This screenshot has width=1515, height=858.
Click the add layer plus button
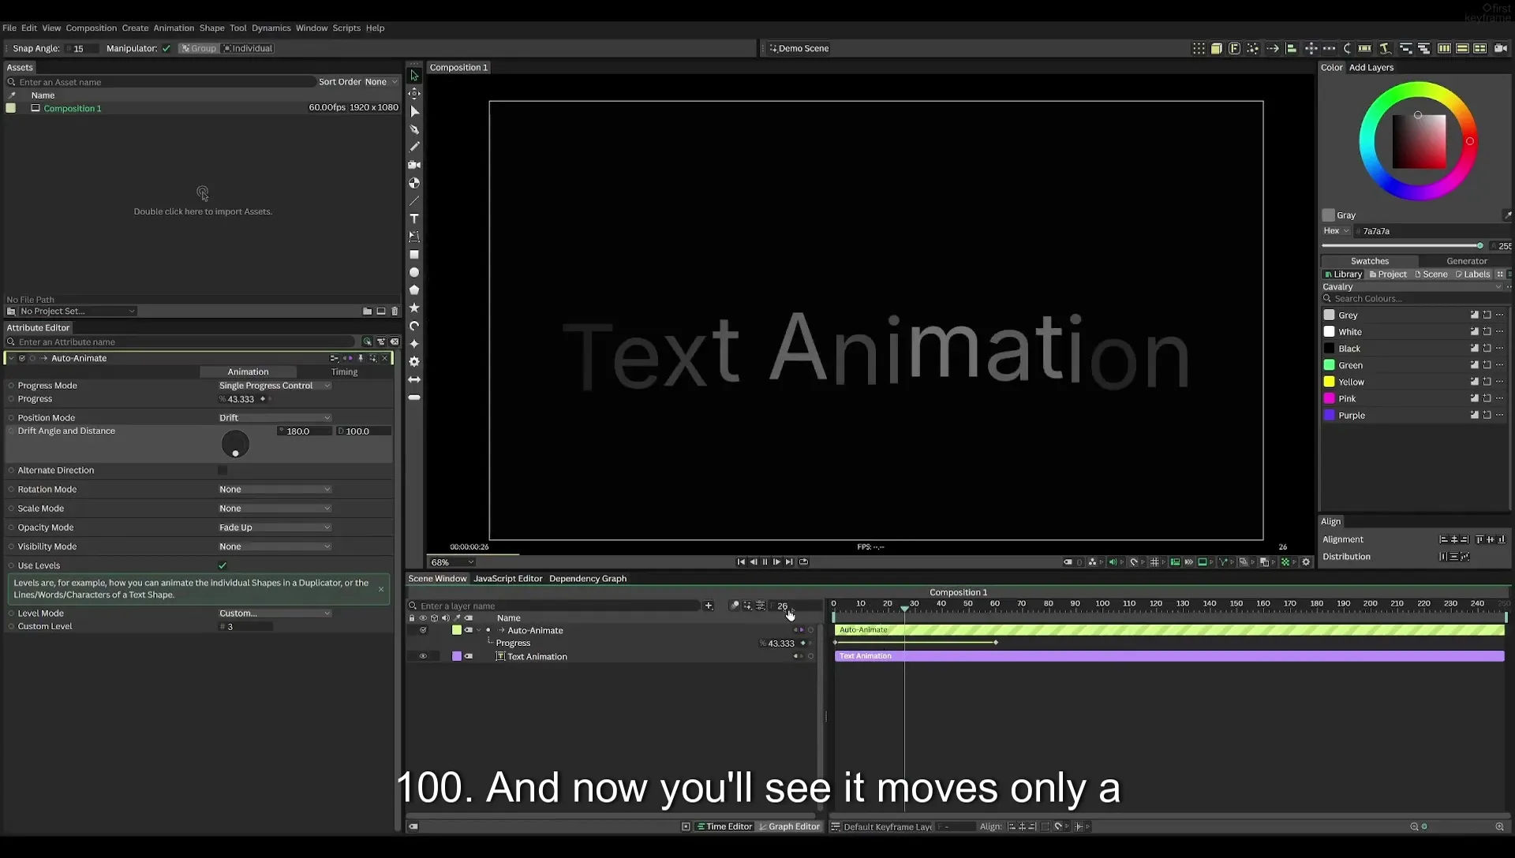709,606
